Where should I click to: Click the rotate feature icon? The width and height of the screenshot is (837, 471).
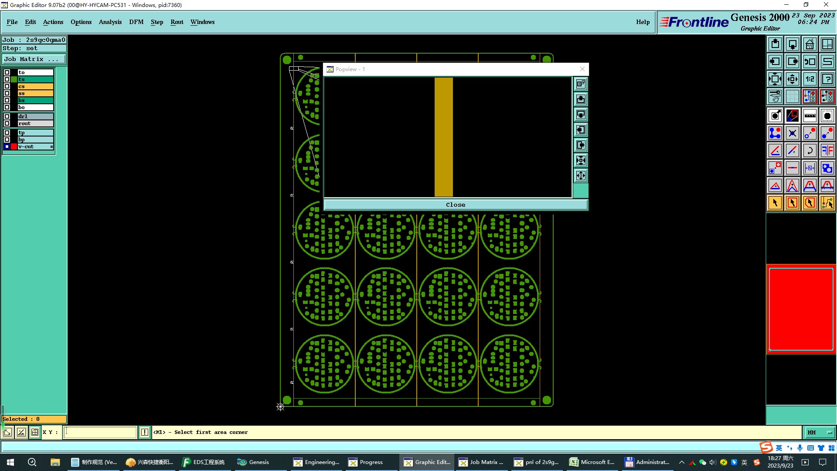coord(810,150)
